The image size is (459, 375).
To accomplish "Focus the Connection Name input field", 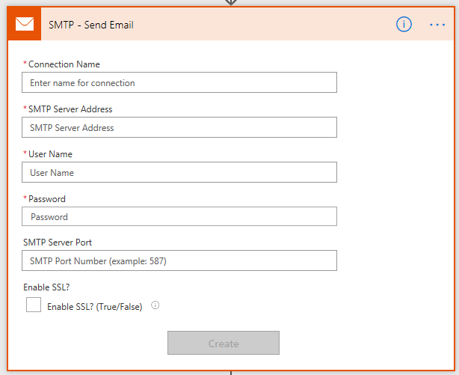I will point(179,82).
